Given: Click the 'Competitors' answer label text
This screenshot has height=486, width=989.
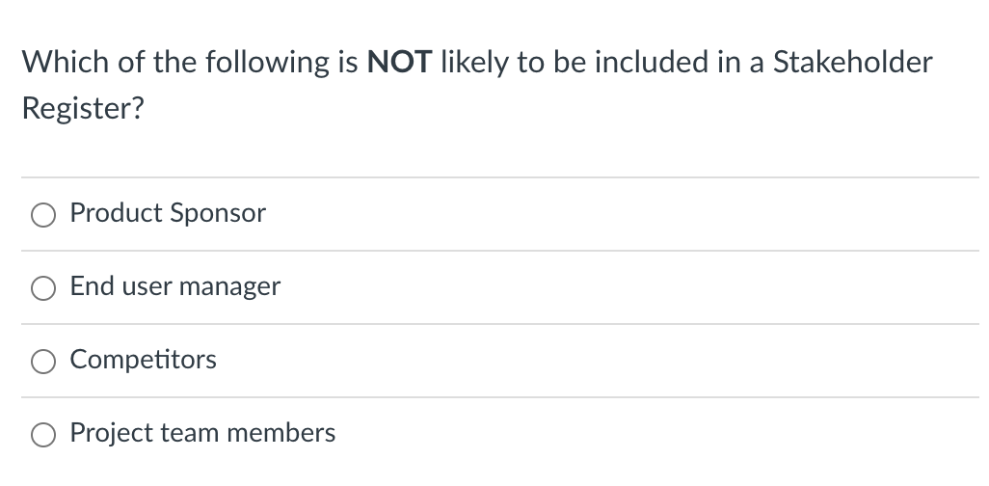Looking at the screenshot, I should click(144, 360).
